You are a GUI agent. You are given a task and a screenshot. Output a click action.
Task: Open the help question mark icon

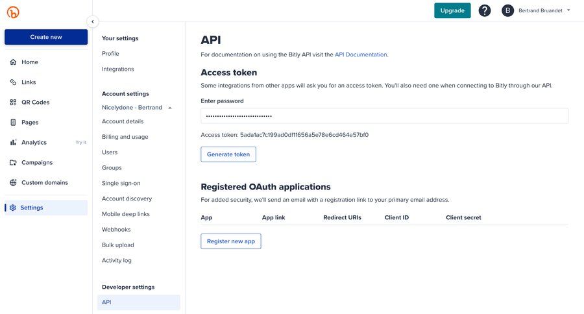pos(485,10)
